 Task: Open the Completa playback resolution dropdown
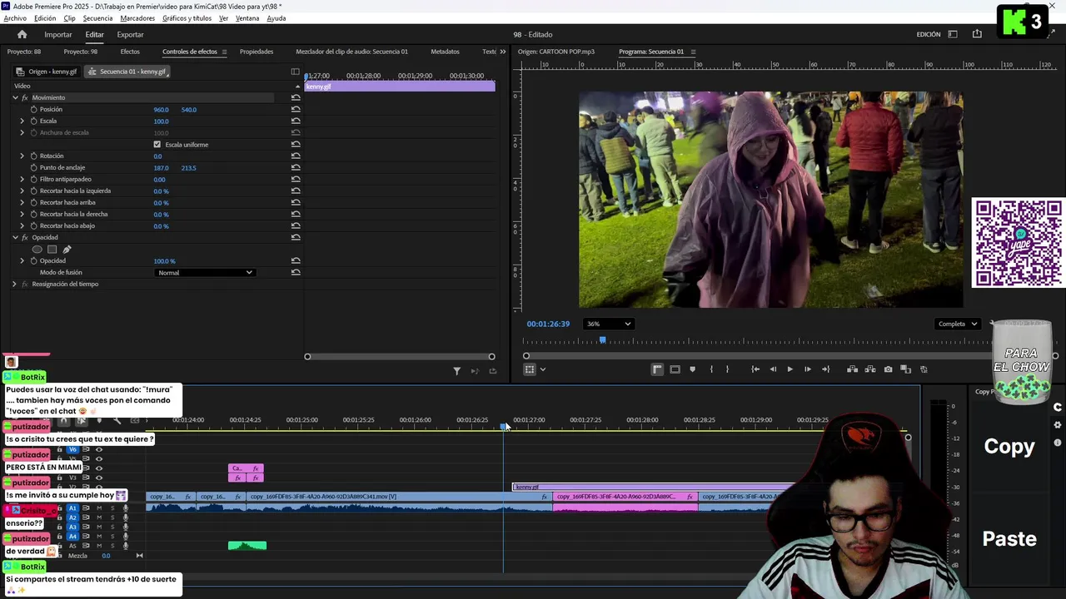958,324
